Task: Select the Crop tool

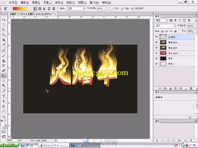Action: pos(4,40)
